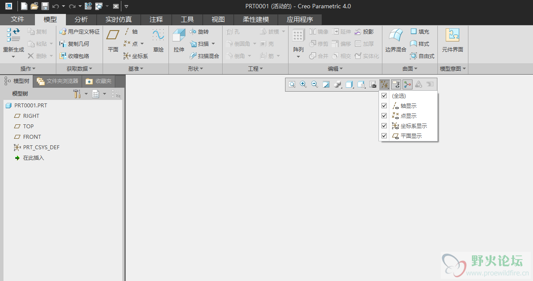The image size is (533, 281).
Task: Uncheck Plane Display (平面显示) checkbox
Action: tap(384, 136)
